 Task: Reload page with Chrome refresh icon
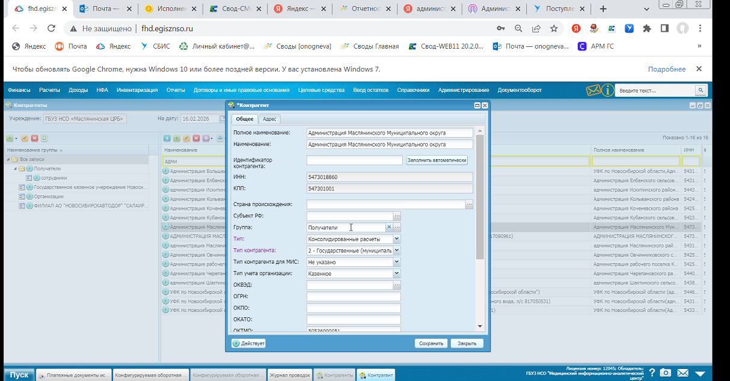point(51,28)
